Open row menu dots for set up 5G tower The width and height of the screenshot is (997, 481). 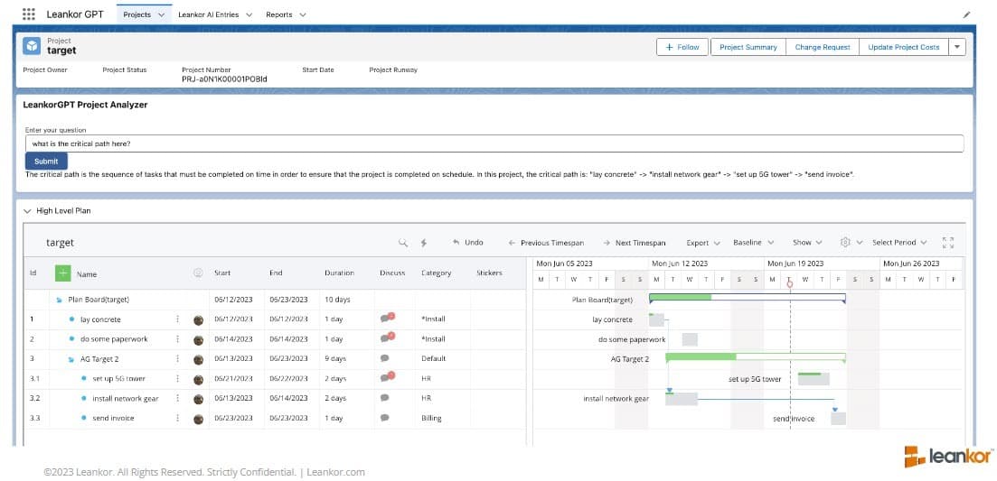(x=177, y=379)
